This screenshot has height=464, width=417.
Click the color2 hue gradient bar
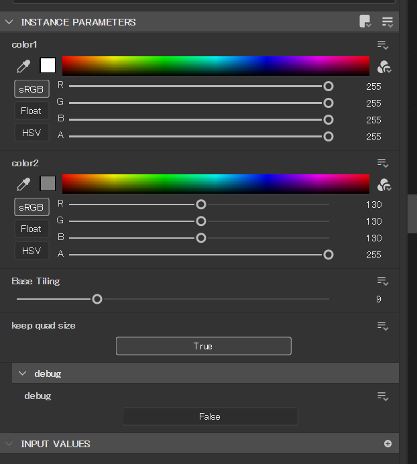point(215,184)
